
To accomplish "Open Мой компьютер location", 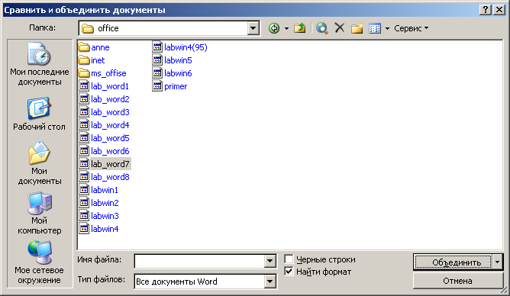I will pos(40,213).
